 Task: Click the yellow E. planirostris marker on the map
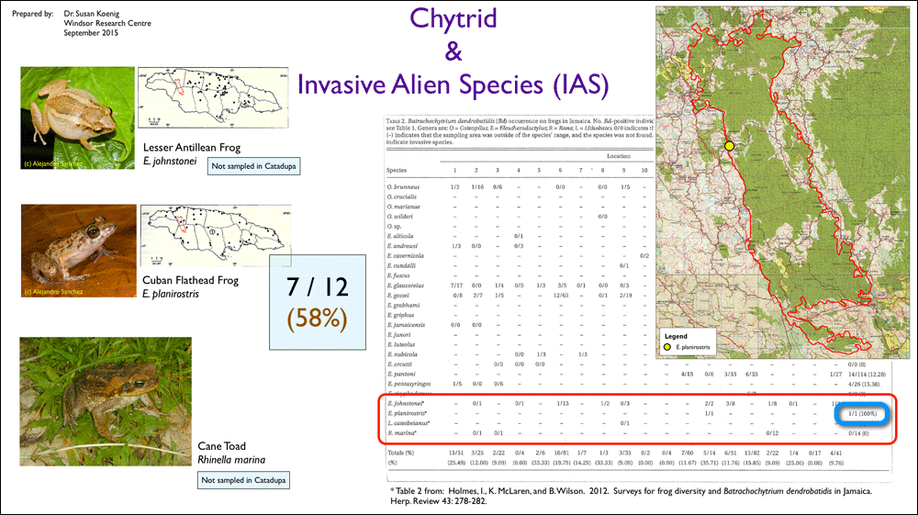point(730,146)
